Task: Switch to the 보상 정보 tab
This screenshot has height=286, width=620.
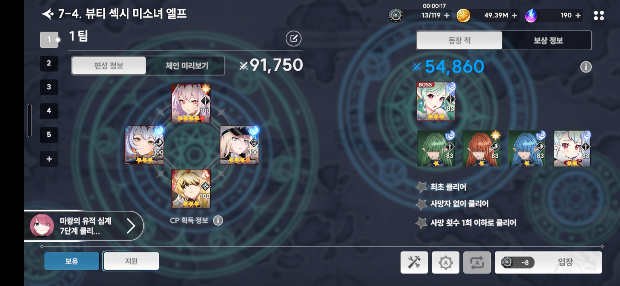Action: tap(548, 40)
